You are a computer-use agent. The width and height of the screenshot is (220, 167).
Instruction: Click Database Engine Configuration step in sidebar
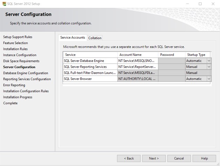click(26, 73)
